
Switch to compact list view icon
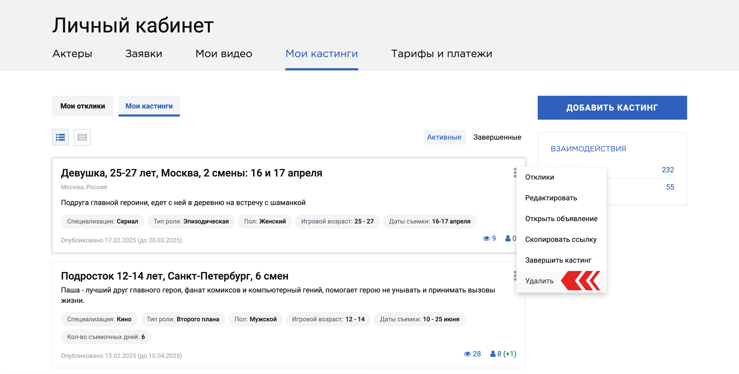click(x=82, y=137)
